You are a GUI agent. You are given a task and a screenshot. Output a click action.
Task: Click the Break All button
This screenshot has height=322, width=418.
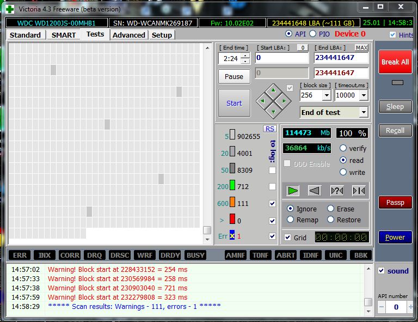395,62
